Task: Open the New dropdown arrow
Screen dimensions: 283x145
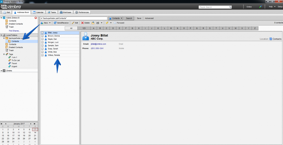Action: tap(50, 23)
